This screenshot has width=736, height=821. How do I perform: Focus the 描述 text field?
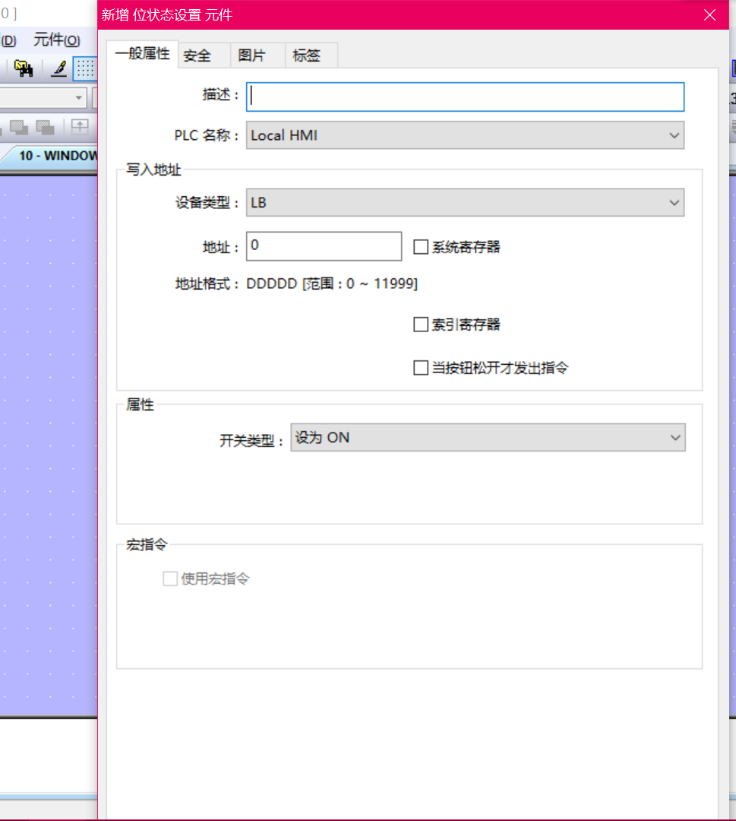click(465, 97)
